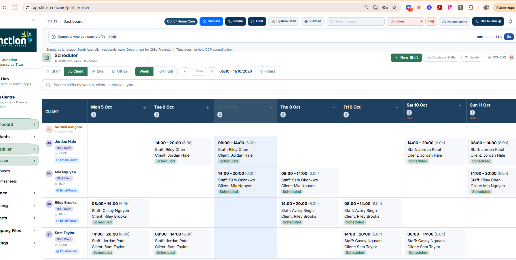The height and width of the screenshot is (260, 516).
Task: Open Email Roster link for Jordan Hale
Action: [67, 160]
